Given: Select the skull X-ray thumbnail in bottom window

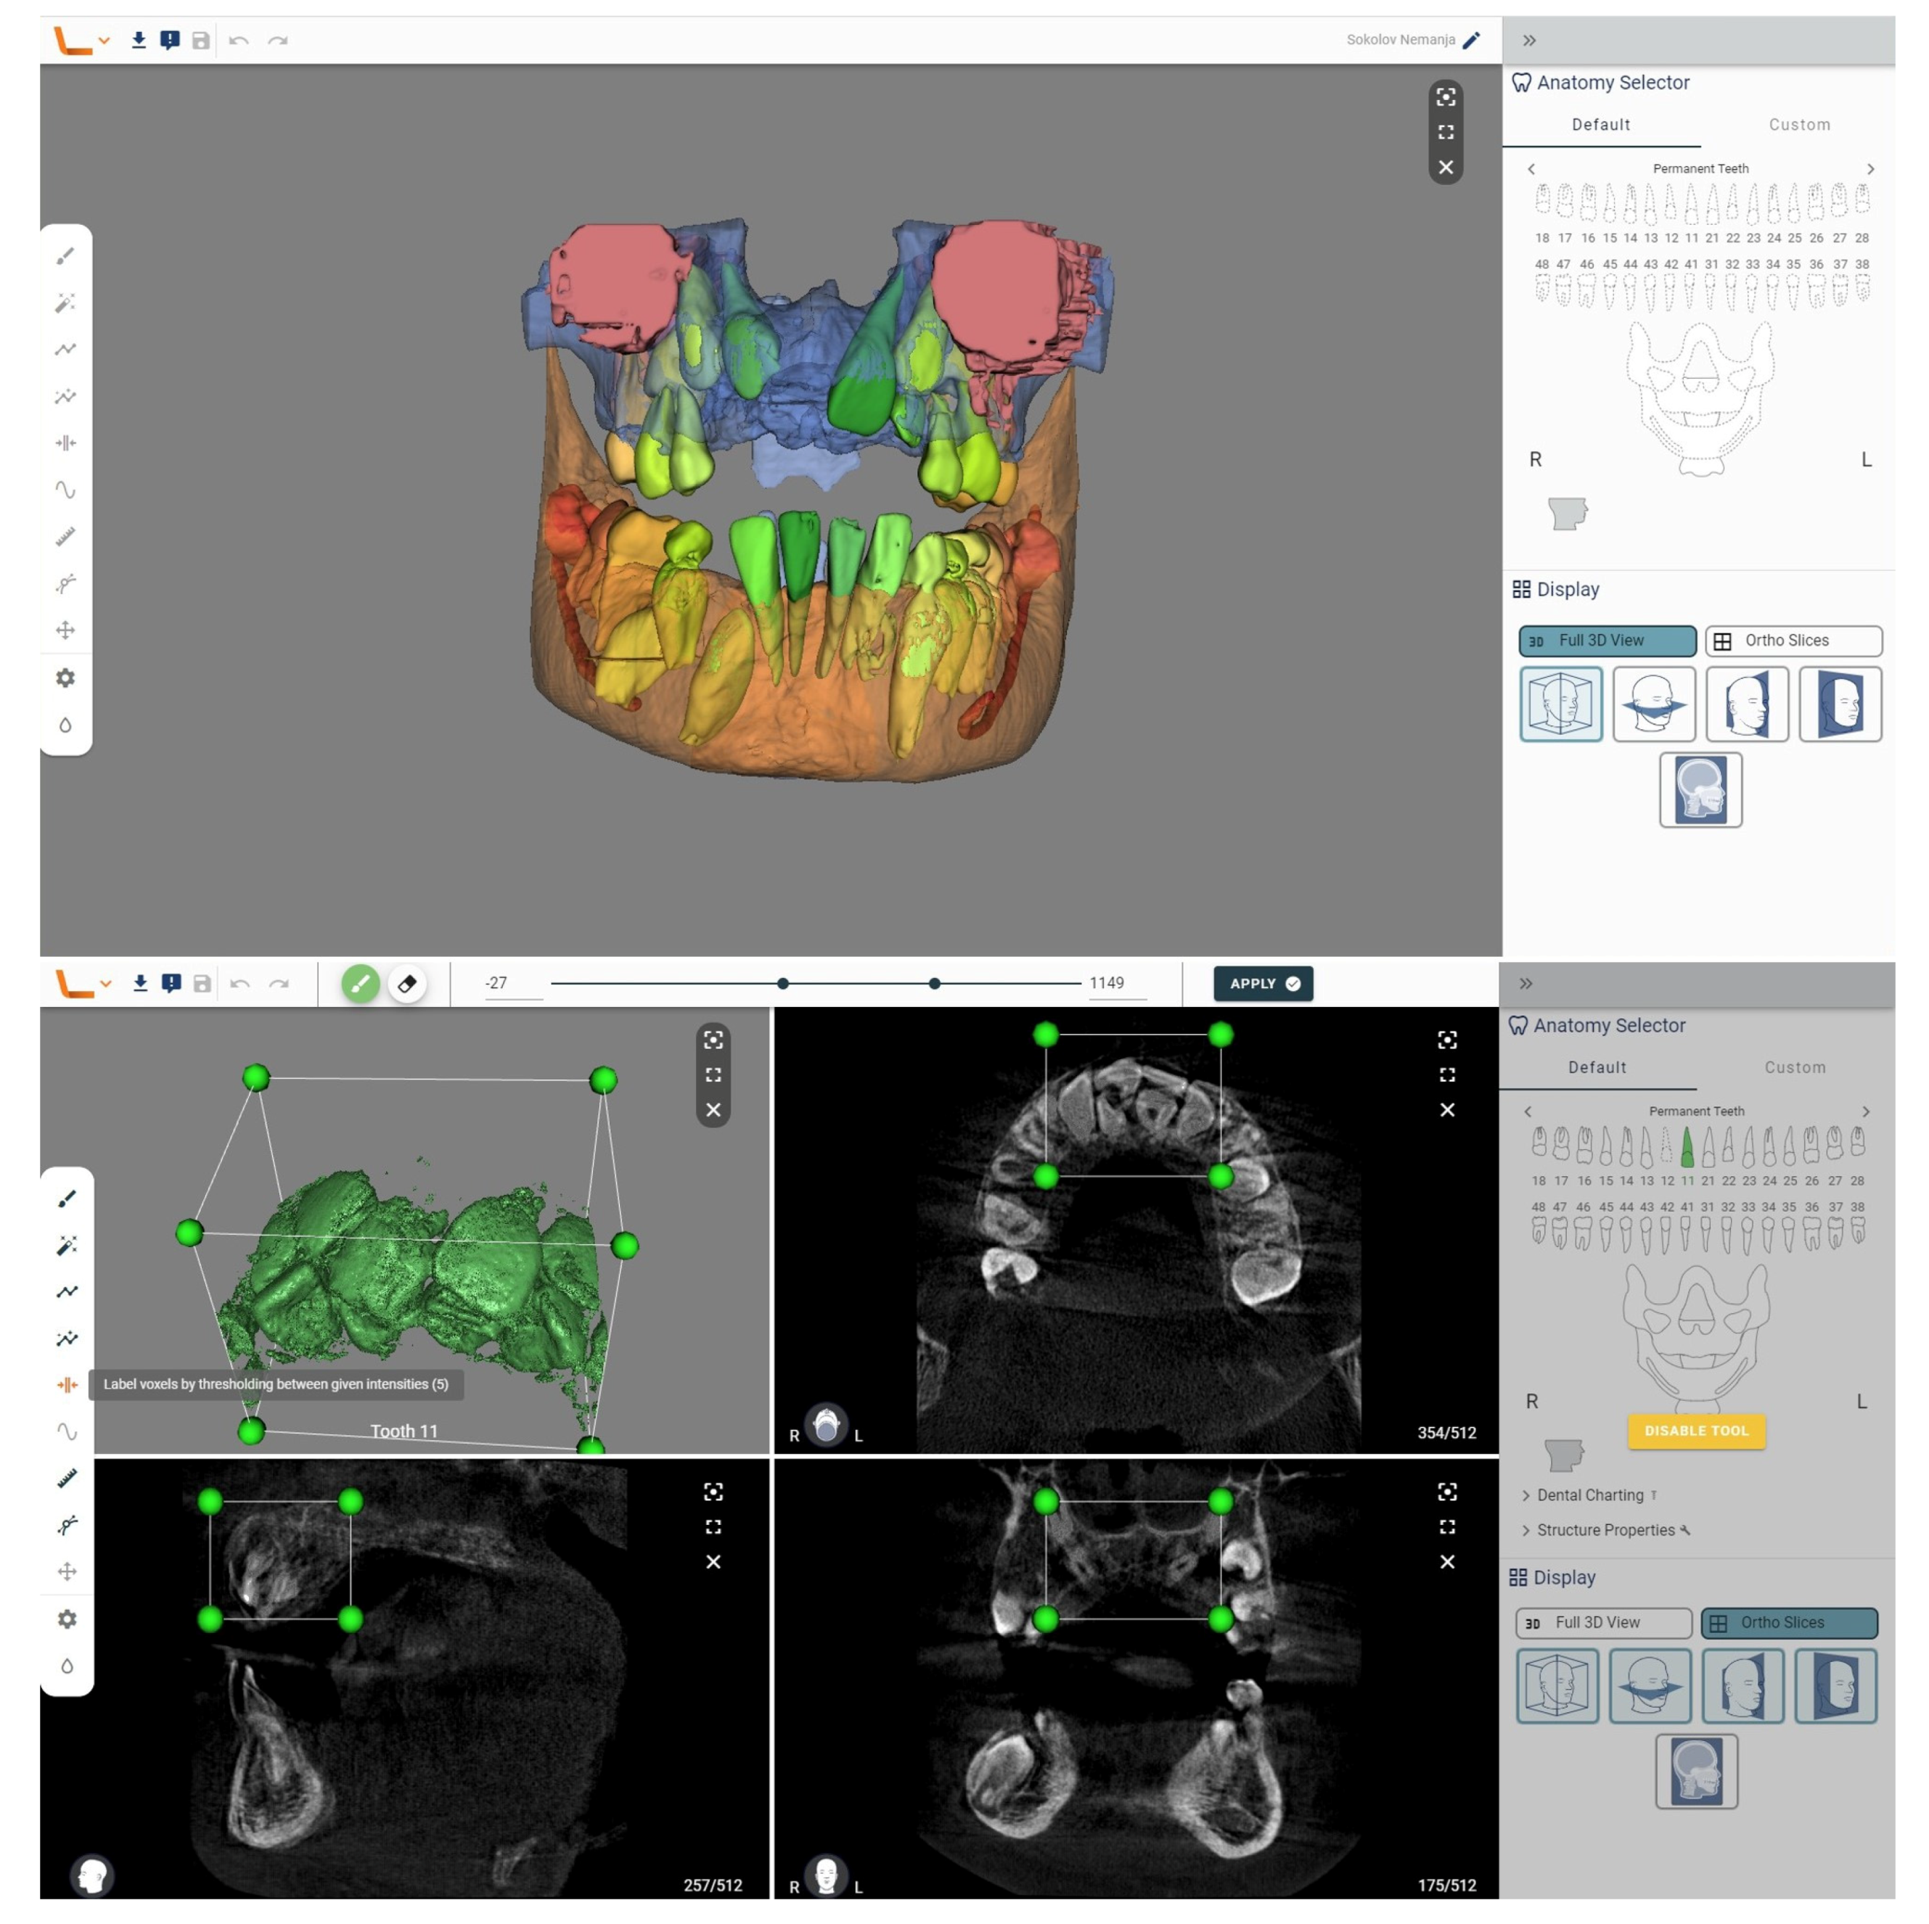Looking at the screenshot, I should click(x=1696, y=1772).
